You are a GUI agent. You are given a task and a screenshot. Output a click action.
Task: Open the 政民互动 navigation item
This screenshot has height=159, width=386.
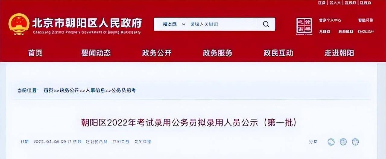[x=278, y=53]
